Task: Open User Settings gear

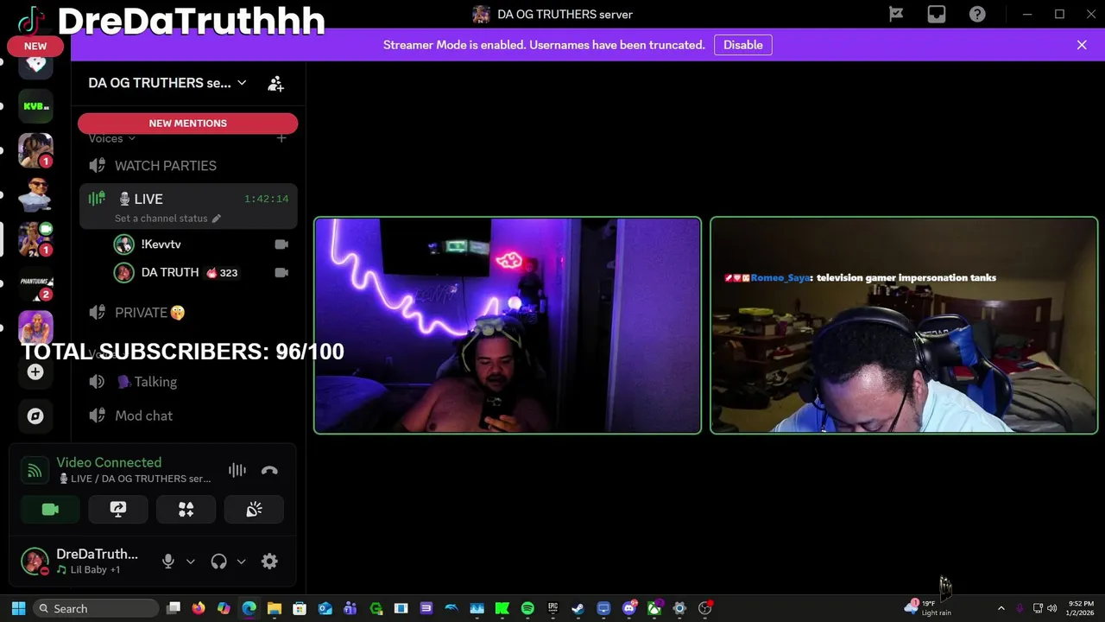Action: coord(269,562)
